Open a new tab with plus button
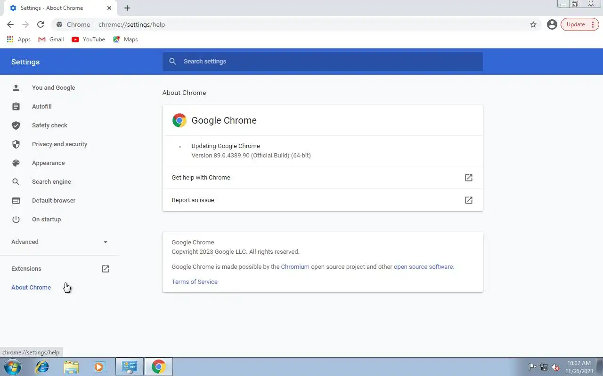Screen dimensions: 603x376 tap(127, 8)
